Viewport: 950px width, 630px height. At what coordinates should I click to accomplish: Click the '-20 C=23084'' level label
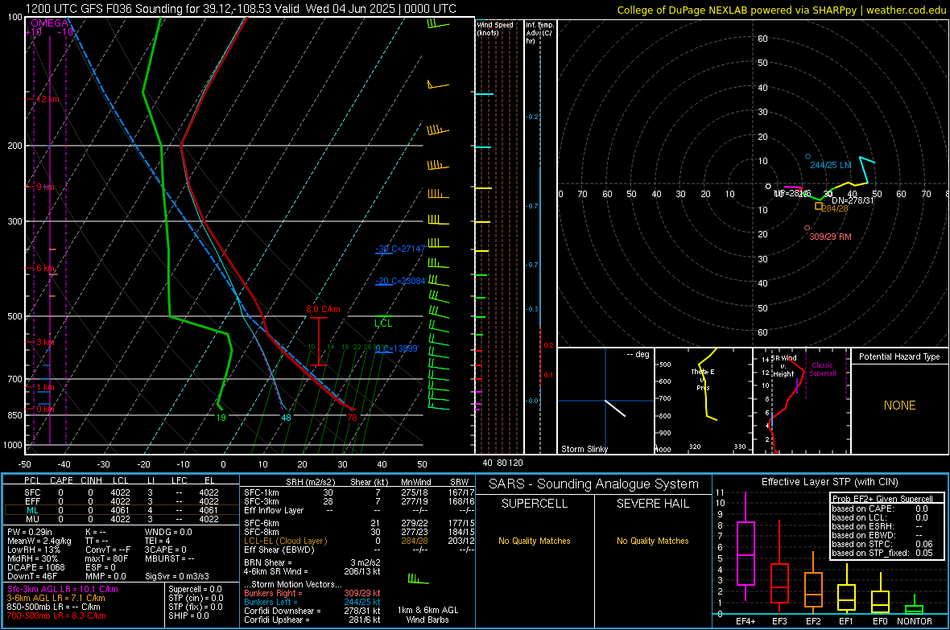tap(400, 281)
